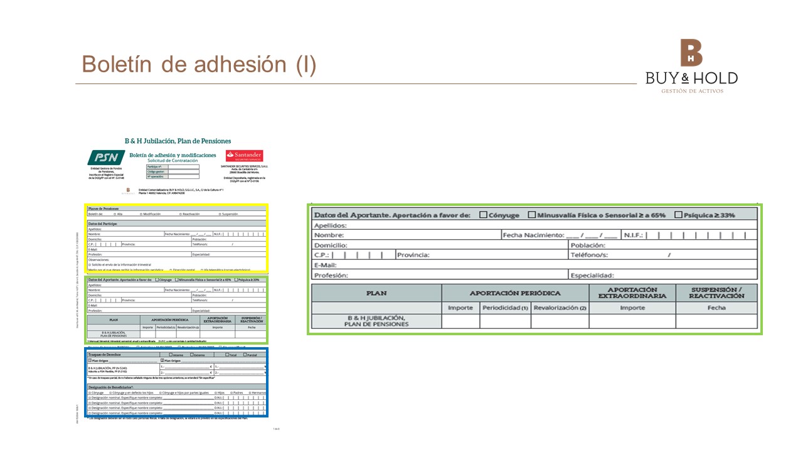Click the Revalorización (2) subheader in enlarged table
The width and height of the screenshot is (803, 452).
coord(560,308)
